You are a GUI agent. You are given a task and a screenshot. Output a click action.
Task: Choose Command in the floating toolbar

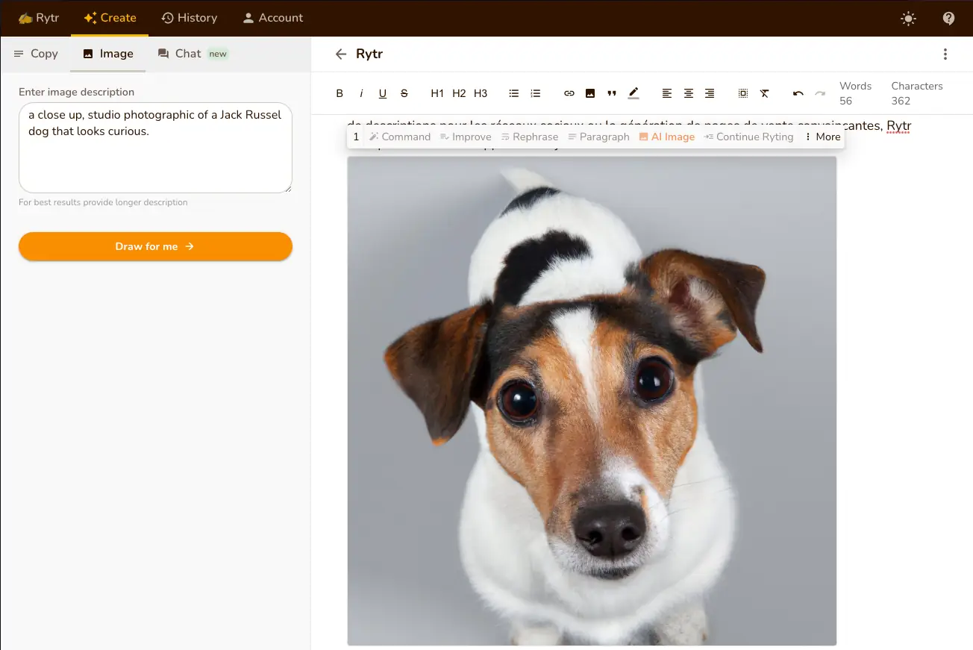pos(400,137)
